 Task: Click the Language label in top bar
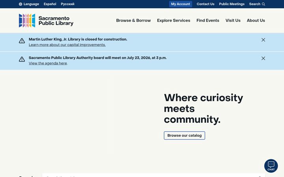coord(31,4)
